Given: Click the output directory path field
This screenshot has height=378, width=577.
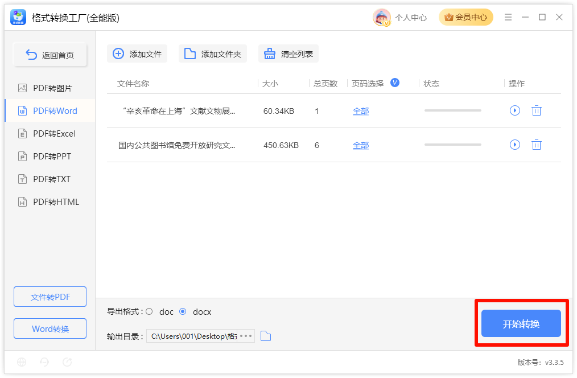Looking at the screenshot, I should pos(192,336).
